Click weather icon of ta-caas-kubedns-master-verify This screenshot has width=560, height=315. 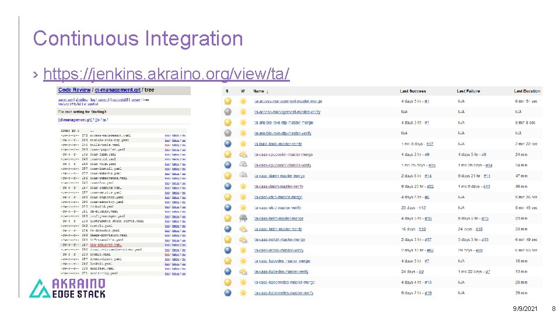point(243,271)
